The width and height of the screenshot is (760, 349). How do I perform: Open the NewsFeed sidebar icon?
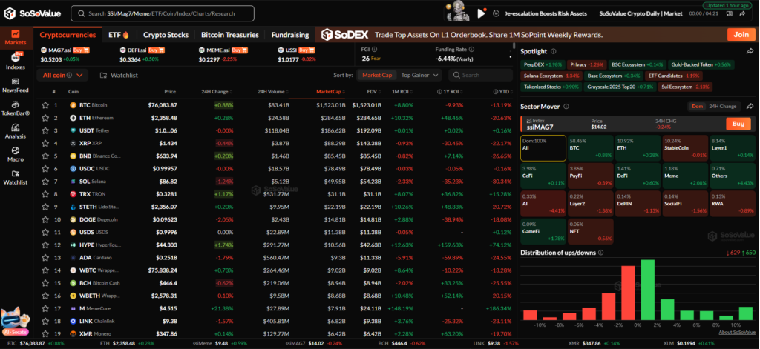coord(16,84)
